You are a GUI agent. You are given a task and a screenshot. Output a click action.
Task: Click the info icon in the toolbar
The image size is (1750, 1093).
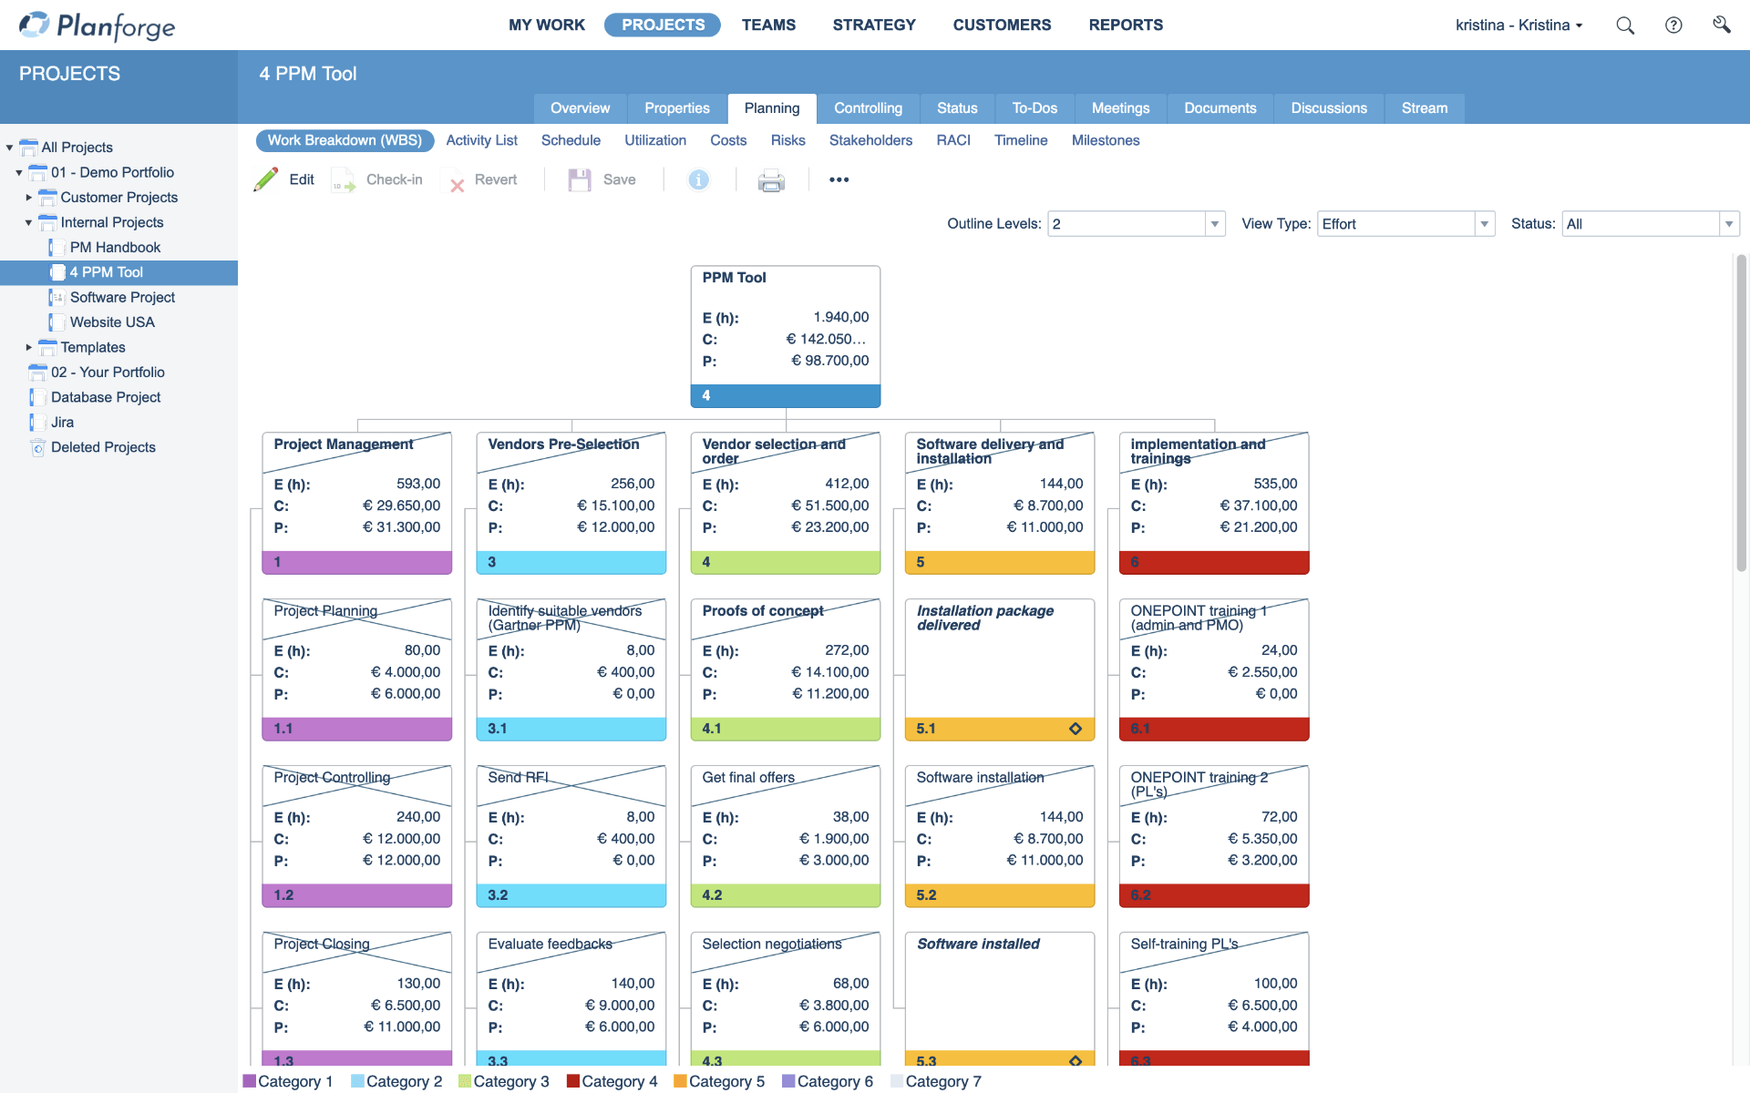point(698,179)
